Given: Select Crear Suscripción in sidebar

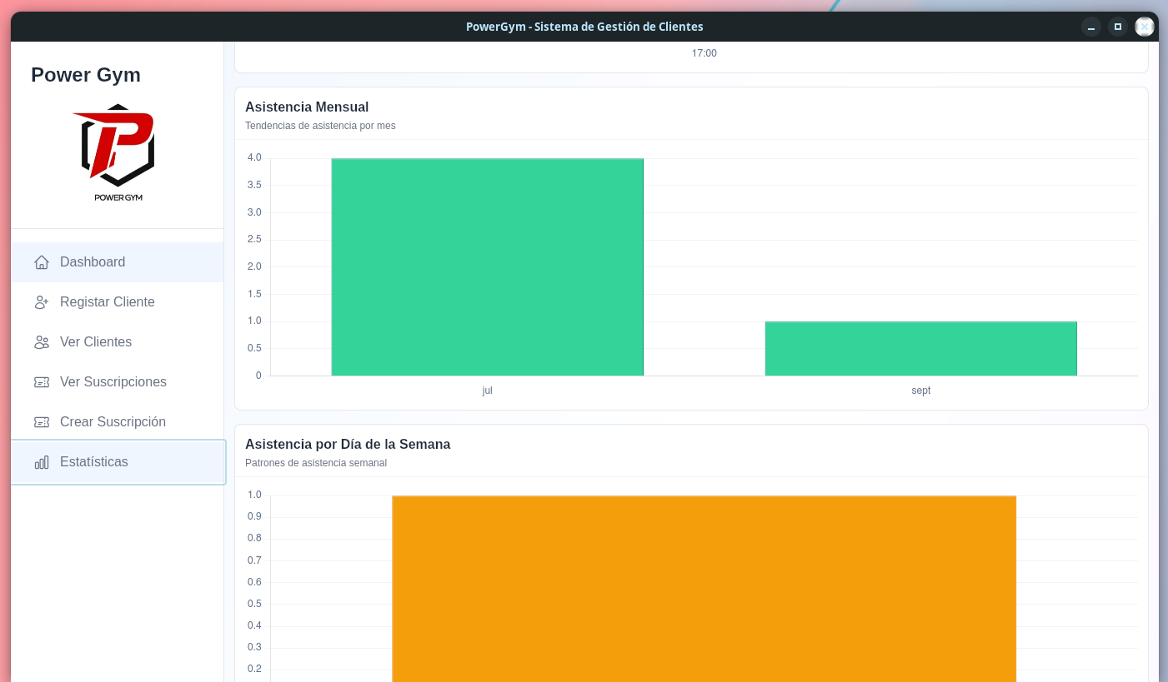Looking at the screenshot, I should click(x=118, y=422).
